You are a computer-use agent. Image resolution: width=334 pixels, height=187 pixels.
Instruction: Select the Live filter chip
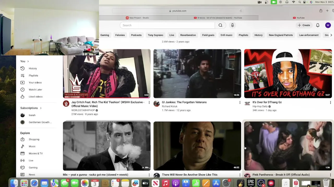172,35
